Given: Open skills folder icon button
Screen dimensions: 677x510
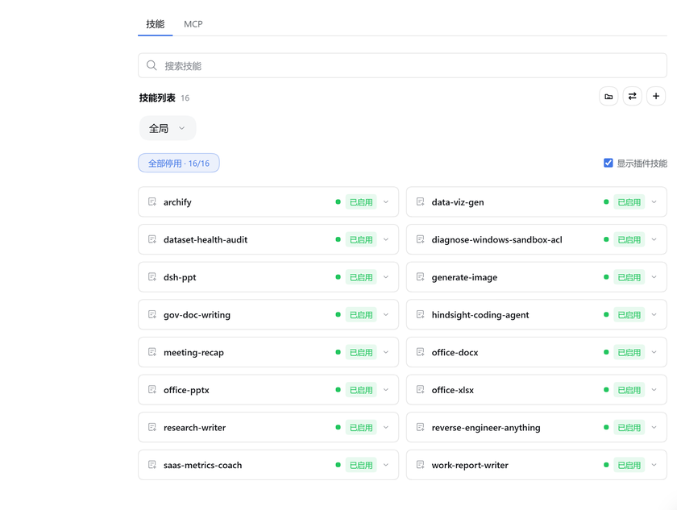Looking at the screenshot, I should click(608, 96).
